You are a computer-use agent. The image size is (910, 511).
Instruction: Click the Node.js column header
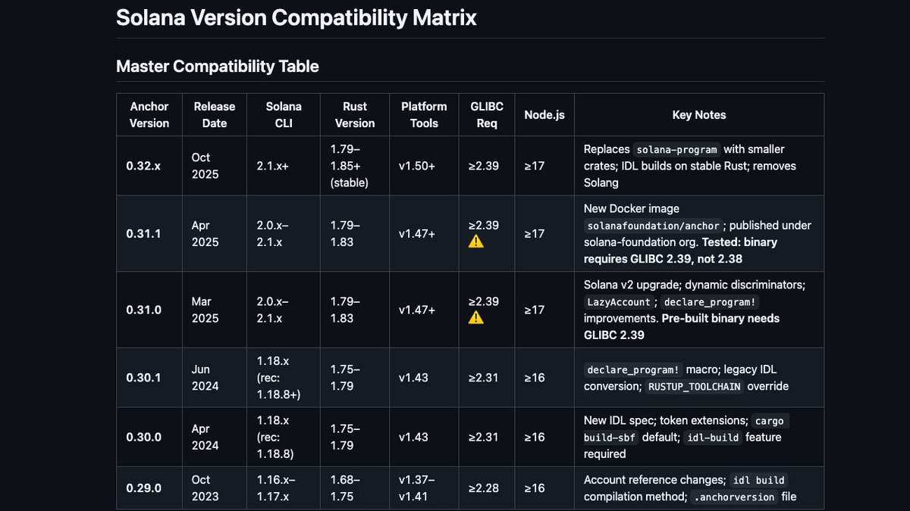[544, 115]
